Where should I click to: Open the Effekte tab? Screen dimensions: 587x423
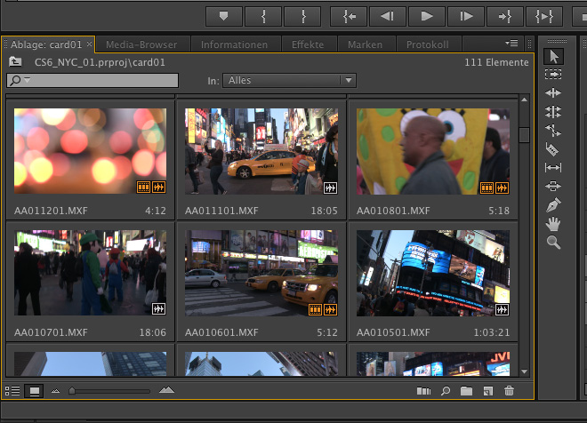(308, 44)
